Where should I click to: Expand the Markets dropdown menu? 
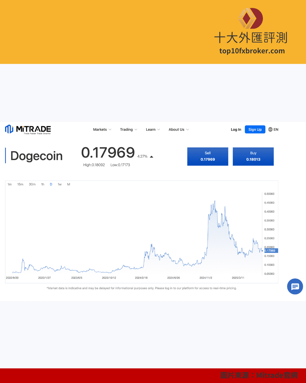tap(102, 130)
